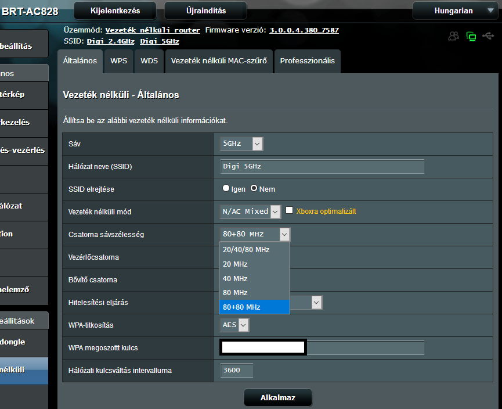This screenshot has width=502, height=409.
Task: Switch to the Általános tab
Action: pyautogui.click(x=80, y=61)
